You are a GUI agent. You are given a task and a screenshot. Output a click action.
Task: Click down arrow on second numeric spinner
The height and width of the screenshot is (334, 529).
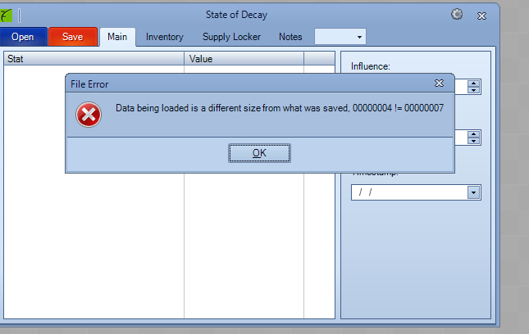pyautogui.click(x=474, y=141)
